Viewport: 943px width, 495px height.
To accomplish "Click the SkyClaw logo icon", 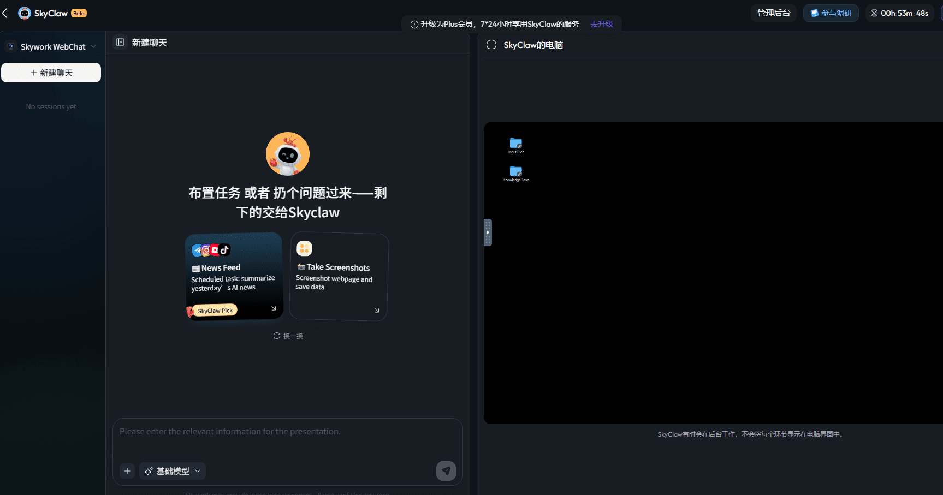I will (x=25, y=13).
